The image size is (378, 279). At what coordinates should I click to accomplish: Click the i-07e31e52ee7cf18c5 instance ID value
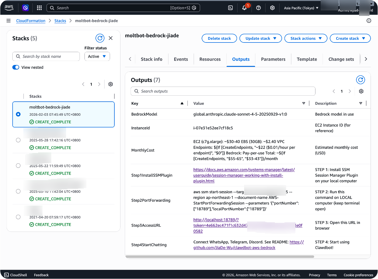click(213, 128)
